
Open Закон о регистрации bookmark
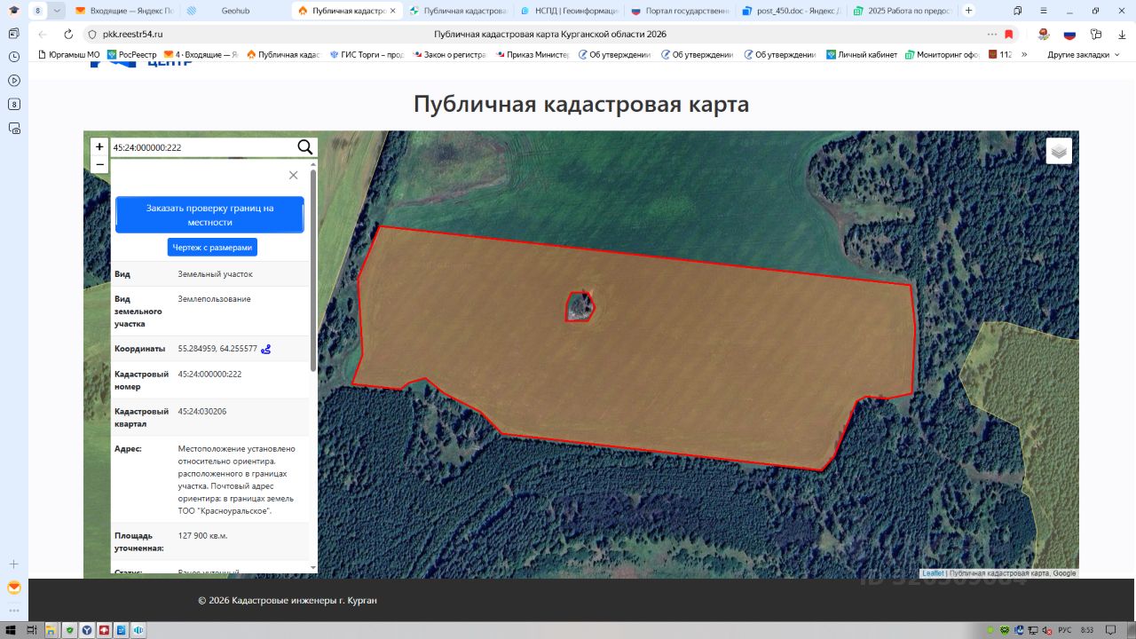pos(449,54)
